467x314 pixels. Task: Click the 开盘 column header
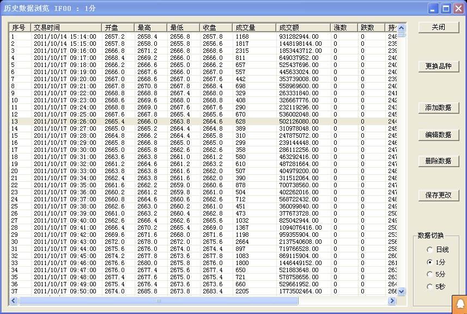tap(118, 28)
